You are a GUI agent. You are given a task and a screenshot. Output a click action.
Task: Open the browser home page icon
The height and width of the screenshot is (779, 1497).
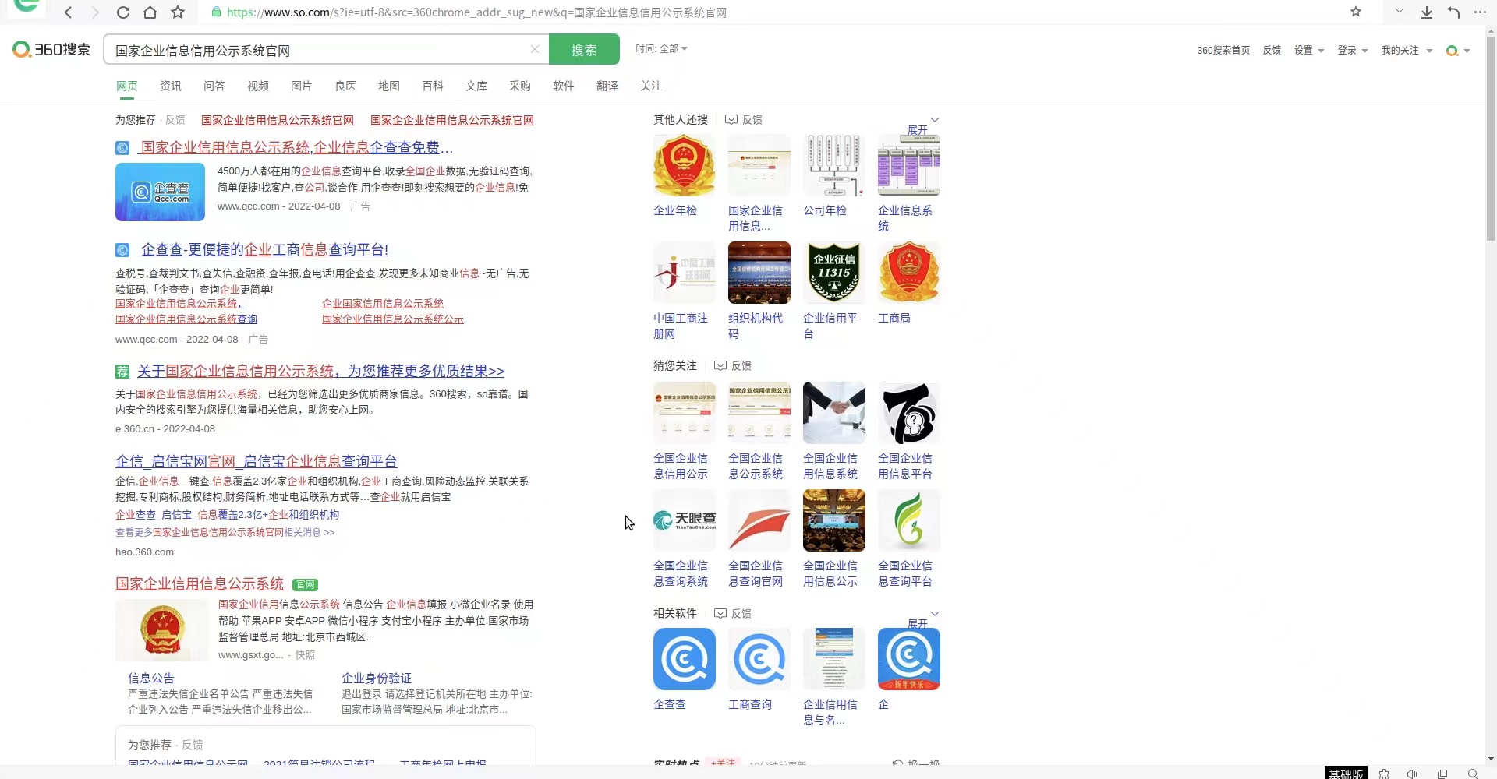tap(150, 12)
